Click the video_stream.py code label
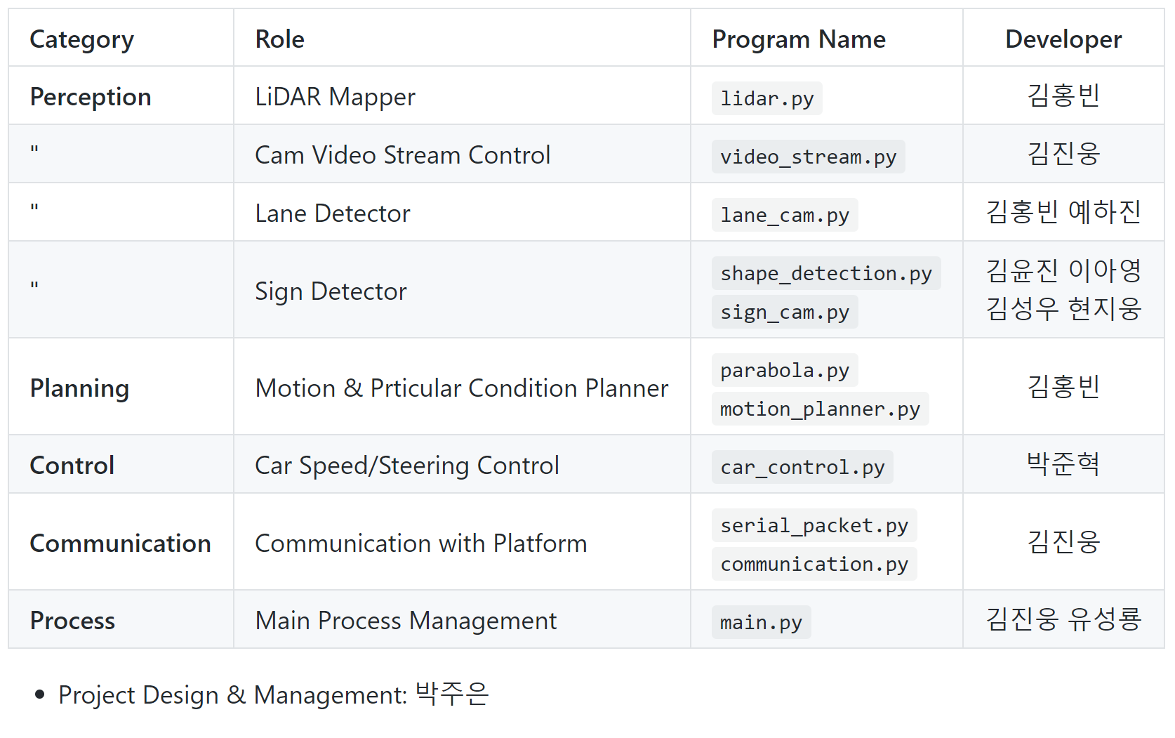 tap(808, 157)
